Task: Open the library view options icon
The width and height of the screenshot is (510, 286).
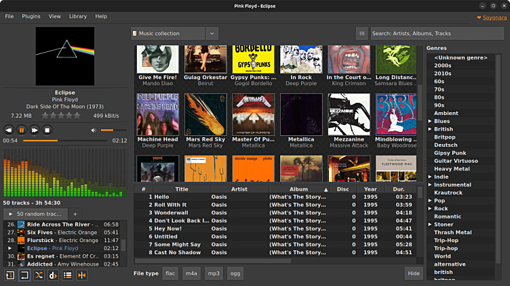Action: point(362,33)
